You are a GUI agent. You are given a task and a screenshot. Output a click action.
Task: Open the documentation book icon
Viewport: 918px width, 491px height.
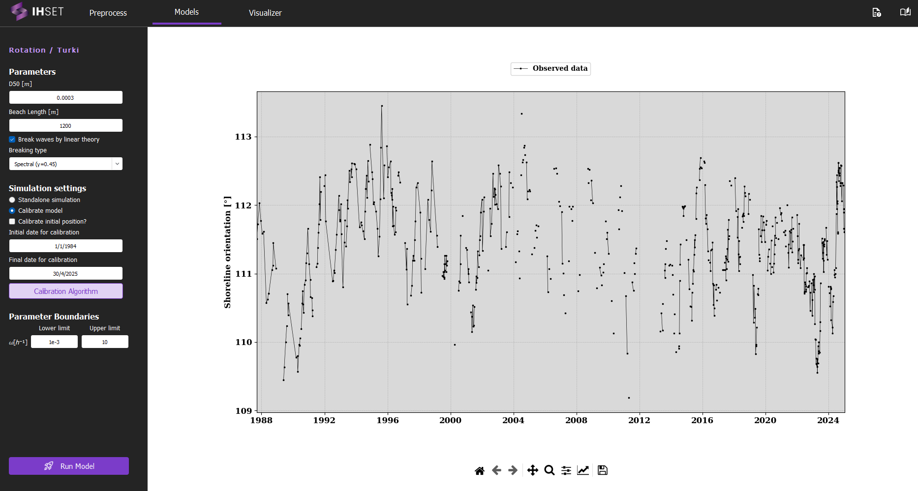905,12
